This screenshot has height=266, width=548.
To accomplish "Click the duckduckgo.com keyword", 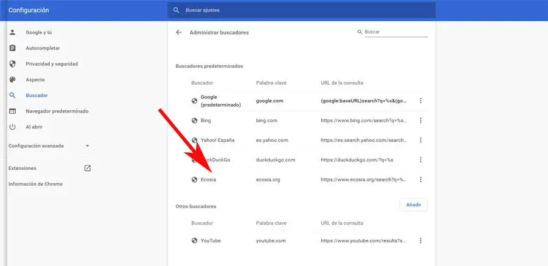I will point(276,159).
